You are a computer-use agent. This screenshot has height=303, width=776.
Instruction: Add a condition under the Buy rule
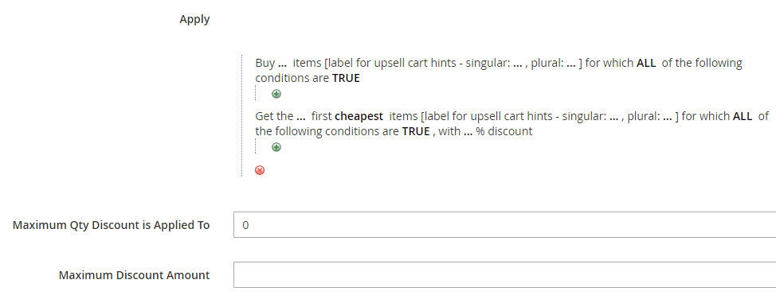[x=276, y=94]
